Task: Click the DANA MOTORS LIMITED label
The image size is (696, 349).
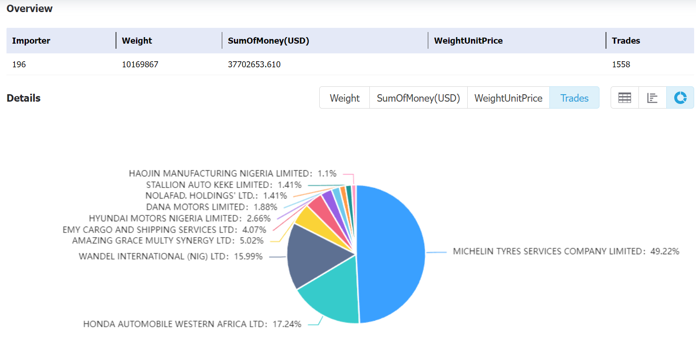Action: coord(212,207)
